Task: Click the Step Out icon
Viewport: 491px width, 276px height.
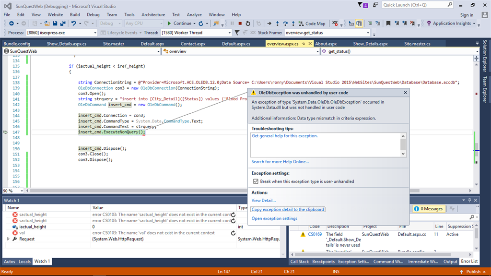Action: click(x=293, y=24)
